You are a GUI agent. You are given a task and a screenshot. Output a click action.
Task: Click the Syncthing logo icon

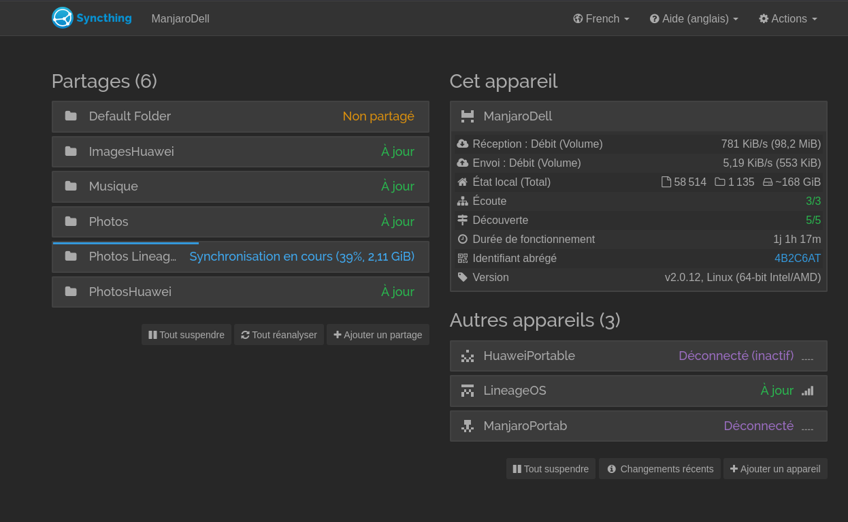63,18
